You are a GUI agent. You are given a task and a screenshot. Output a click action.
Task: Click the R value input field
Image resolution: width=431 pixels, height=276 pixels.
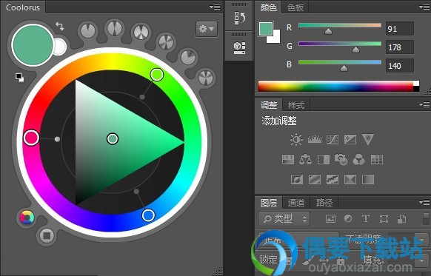[x=400, y=29]
